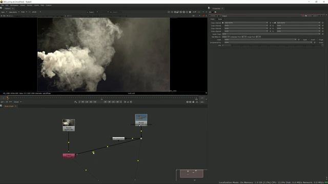The width and height of the screenshot is (328, 184).
Task: Click the playback mode loop icon
Action: pyautogui.click(x=75, y=102)
